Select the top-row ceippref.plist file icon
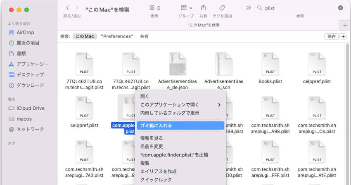 [317, 64]
